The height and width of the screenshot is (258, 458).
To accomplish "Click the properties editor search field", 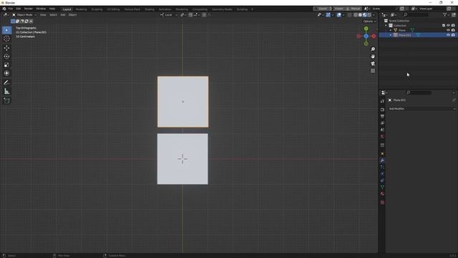I will (419, 92).
